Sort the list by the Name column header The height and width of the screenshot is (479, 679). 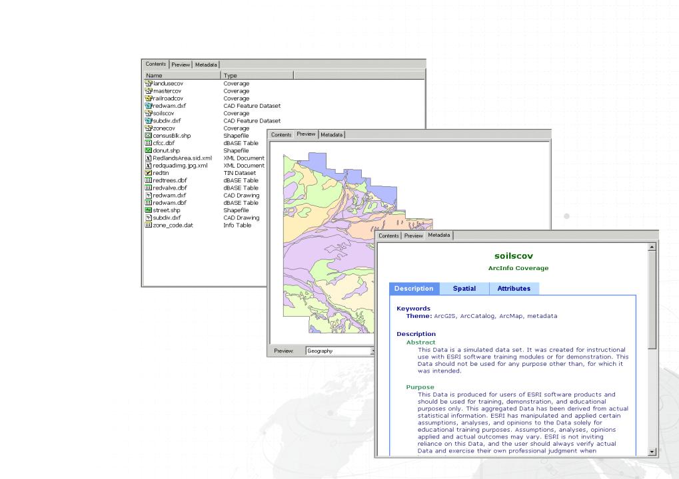(x=182, y=75)
